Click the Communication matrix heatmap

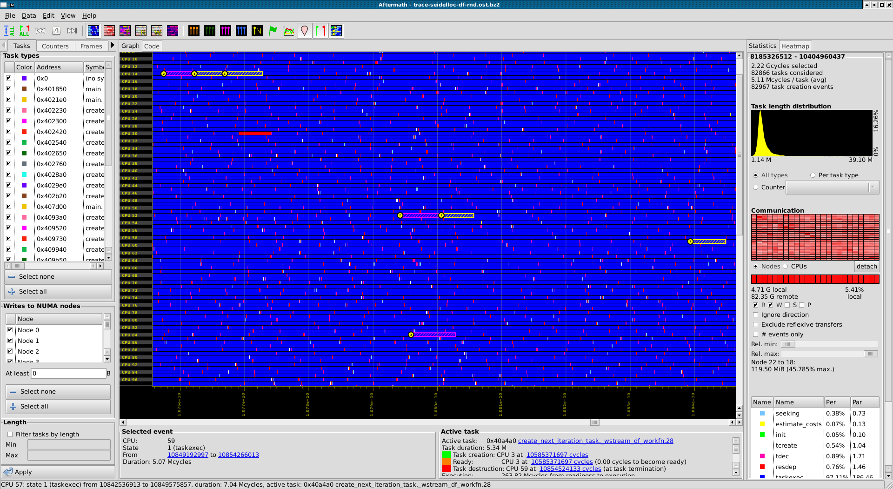(x=815, y=237)
